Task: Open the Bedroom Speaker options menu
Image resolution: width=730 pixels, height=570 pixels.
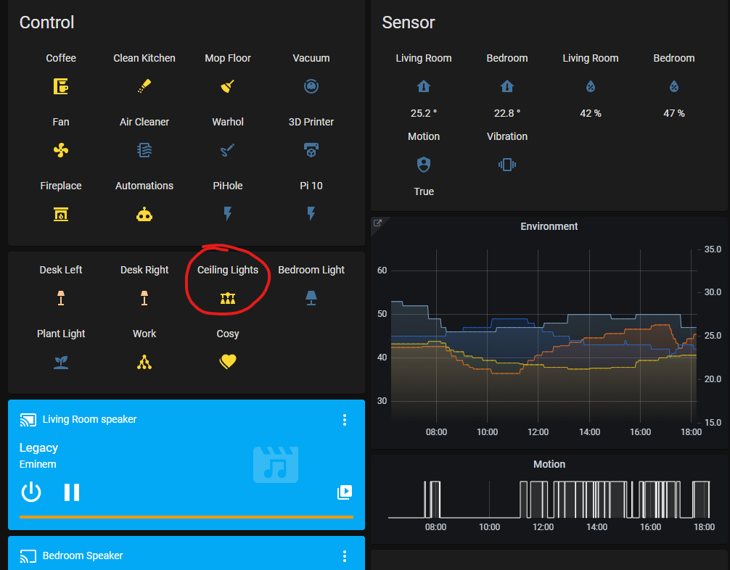Action: click(x=344, y=555)
